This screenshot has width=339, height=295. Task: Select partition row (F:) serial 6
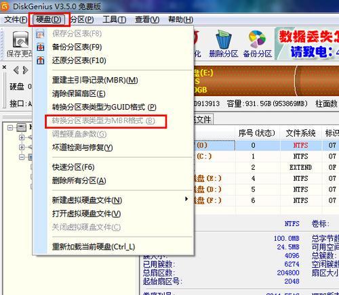click(x=266, y=200)
